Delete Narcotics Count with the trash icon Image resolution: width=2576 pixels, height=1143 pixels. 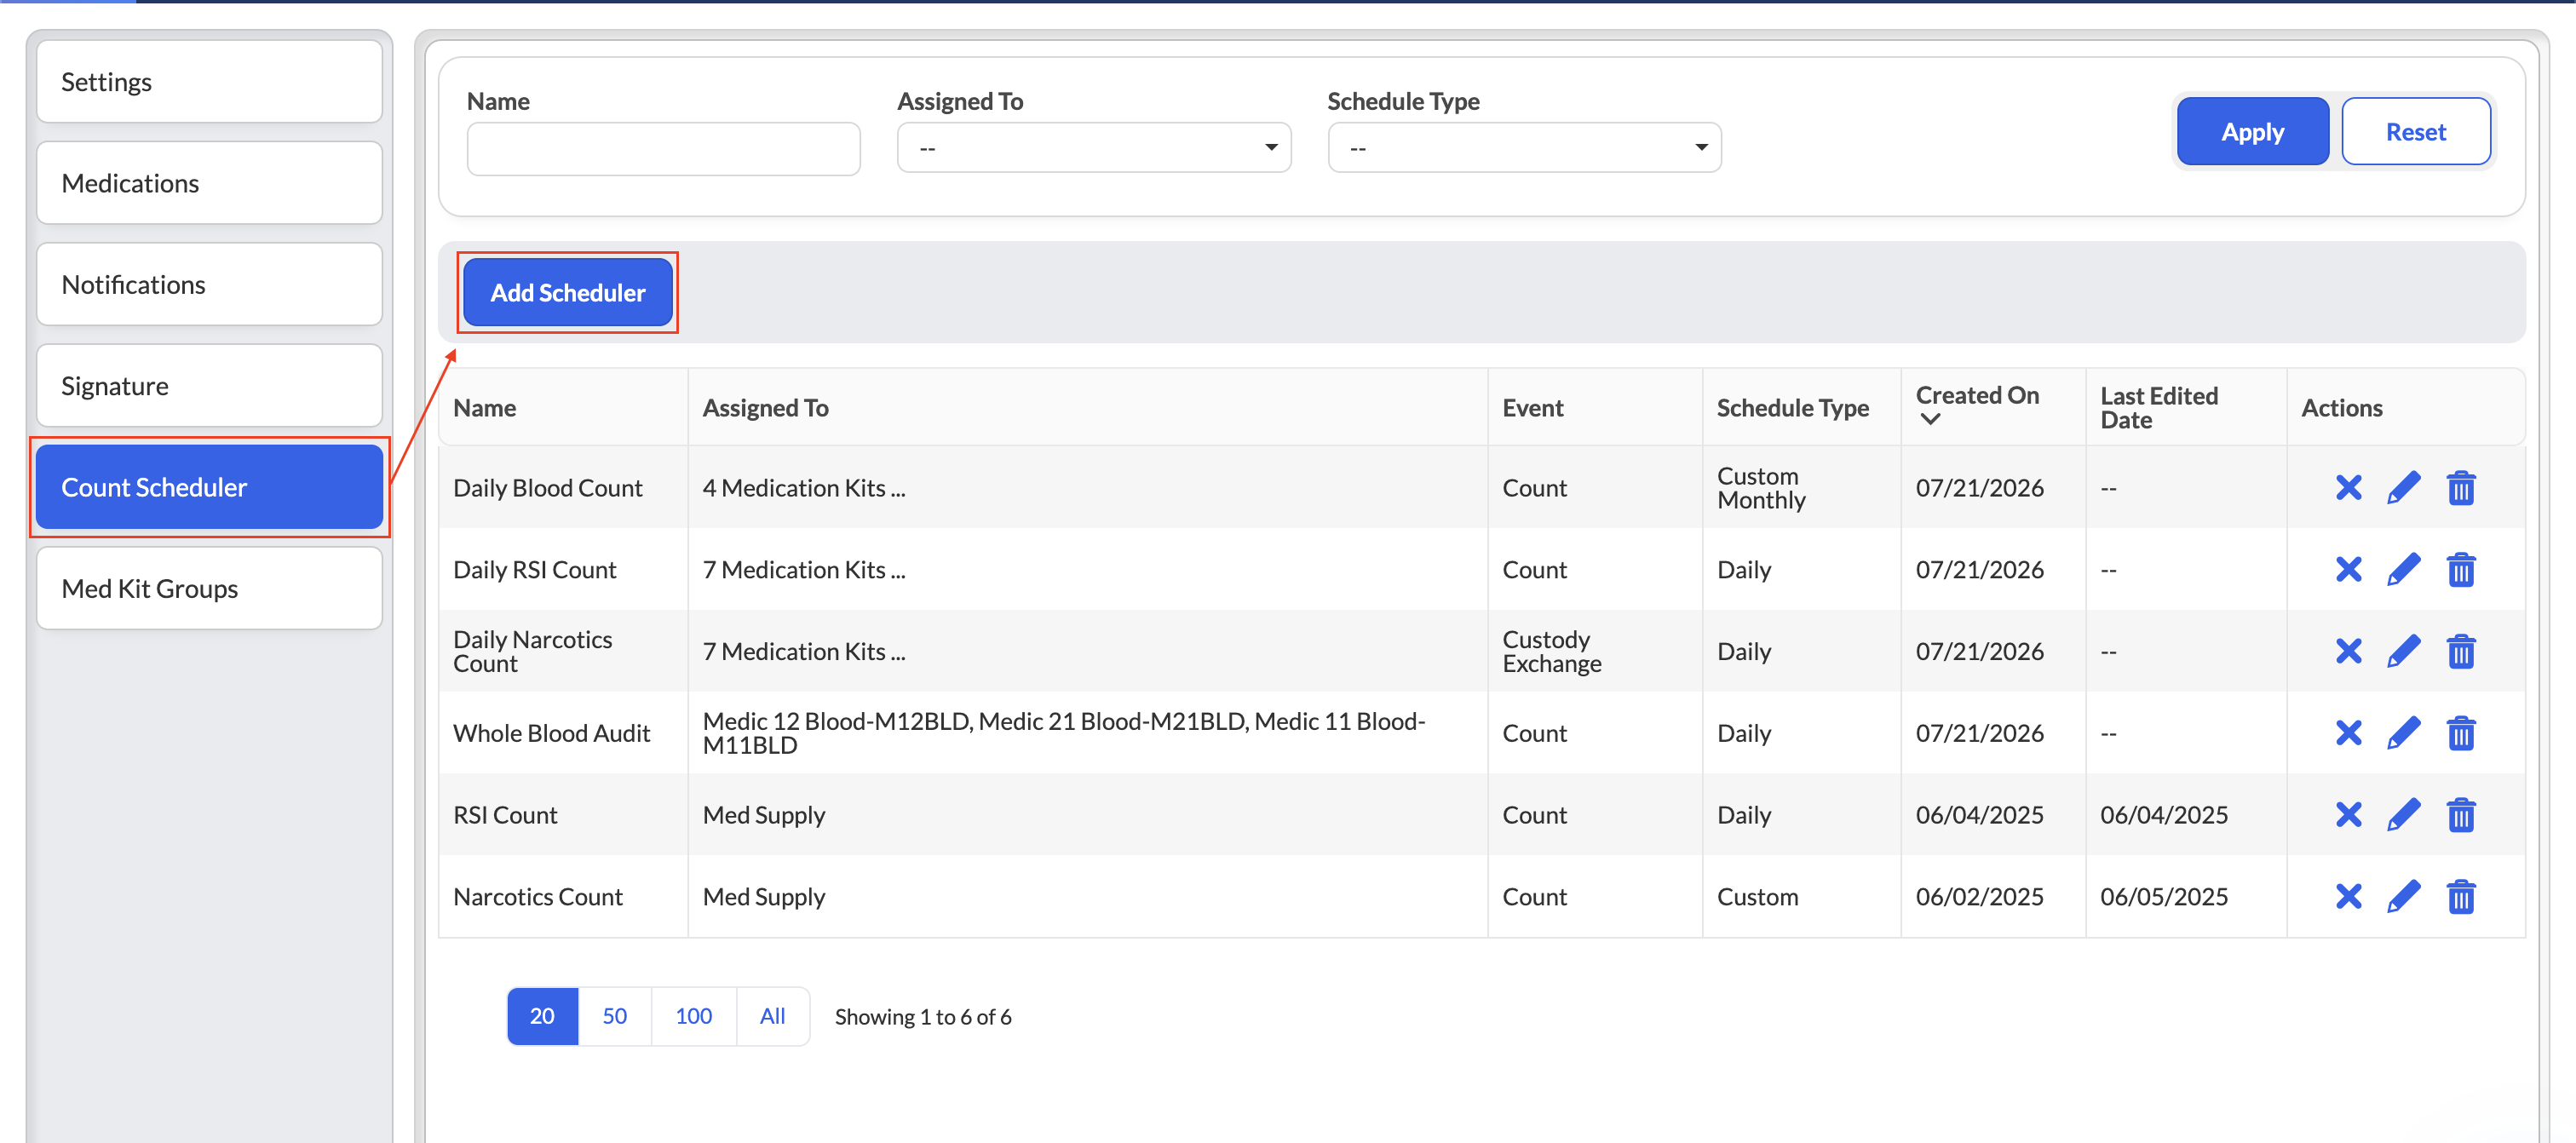click(2461, 897)
